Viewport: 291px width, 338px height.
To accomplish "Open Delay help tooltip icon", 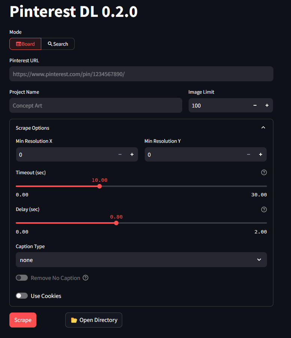I will click(x=264, y=209).
